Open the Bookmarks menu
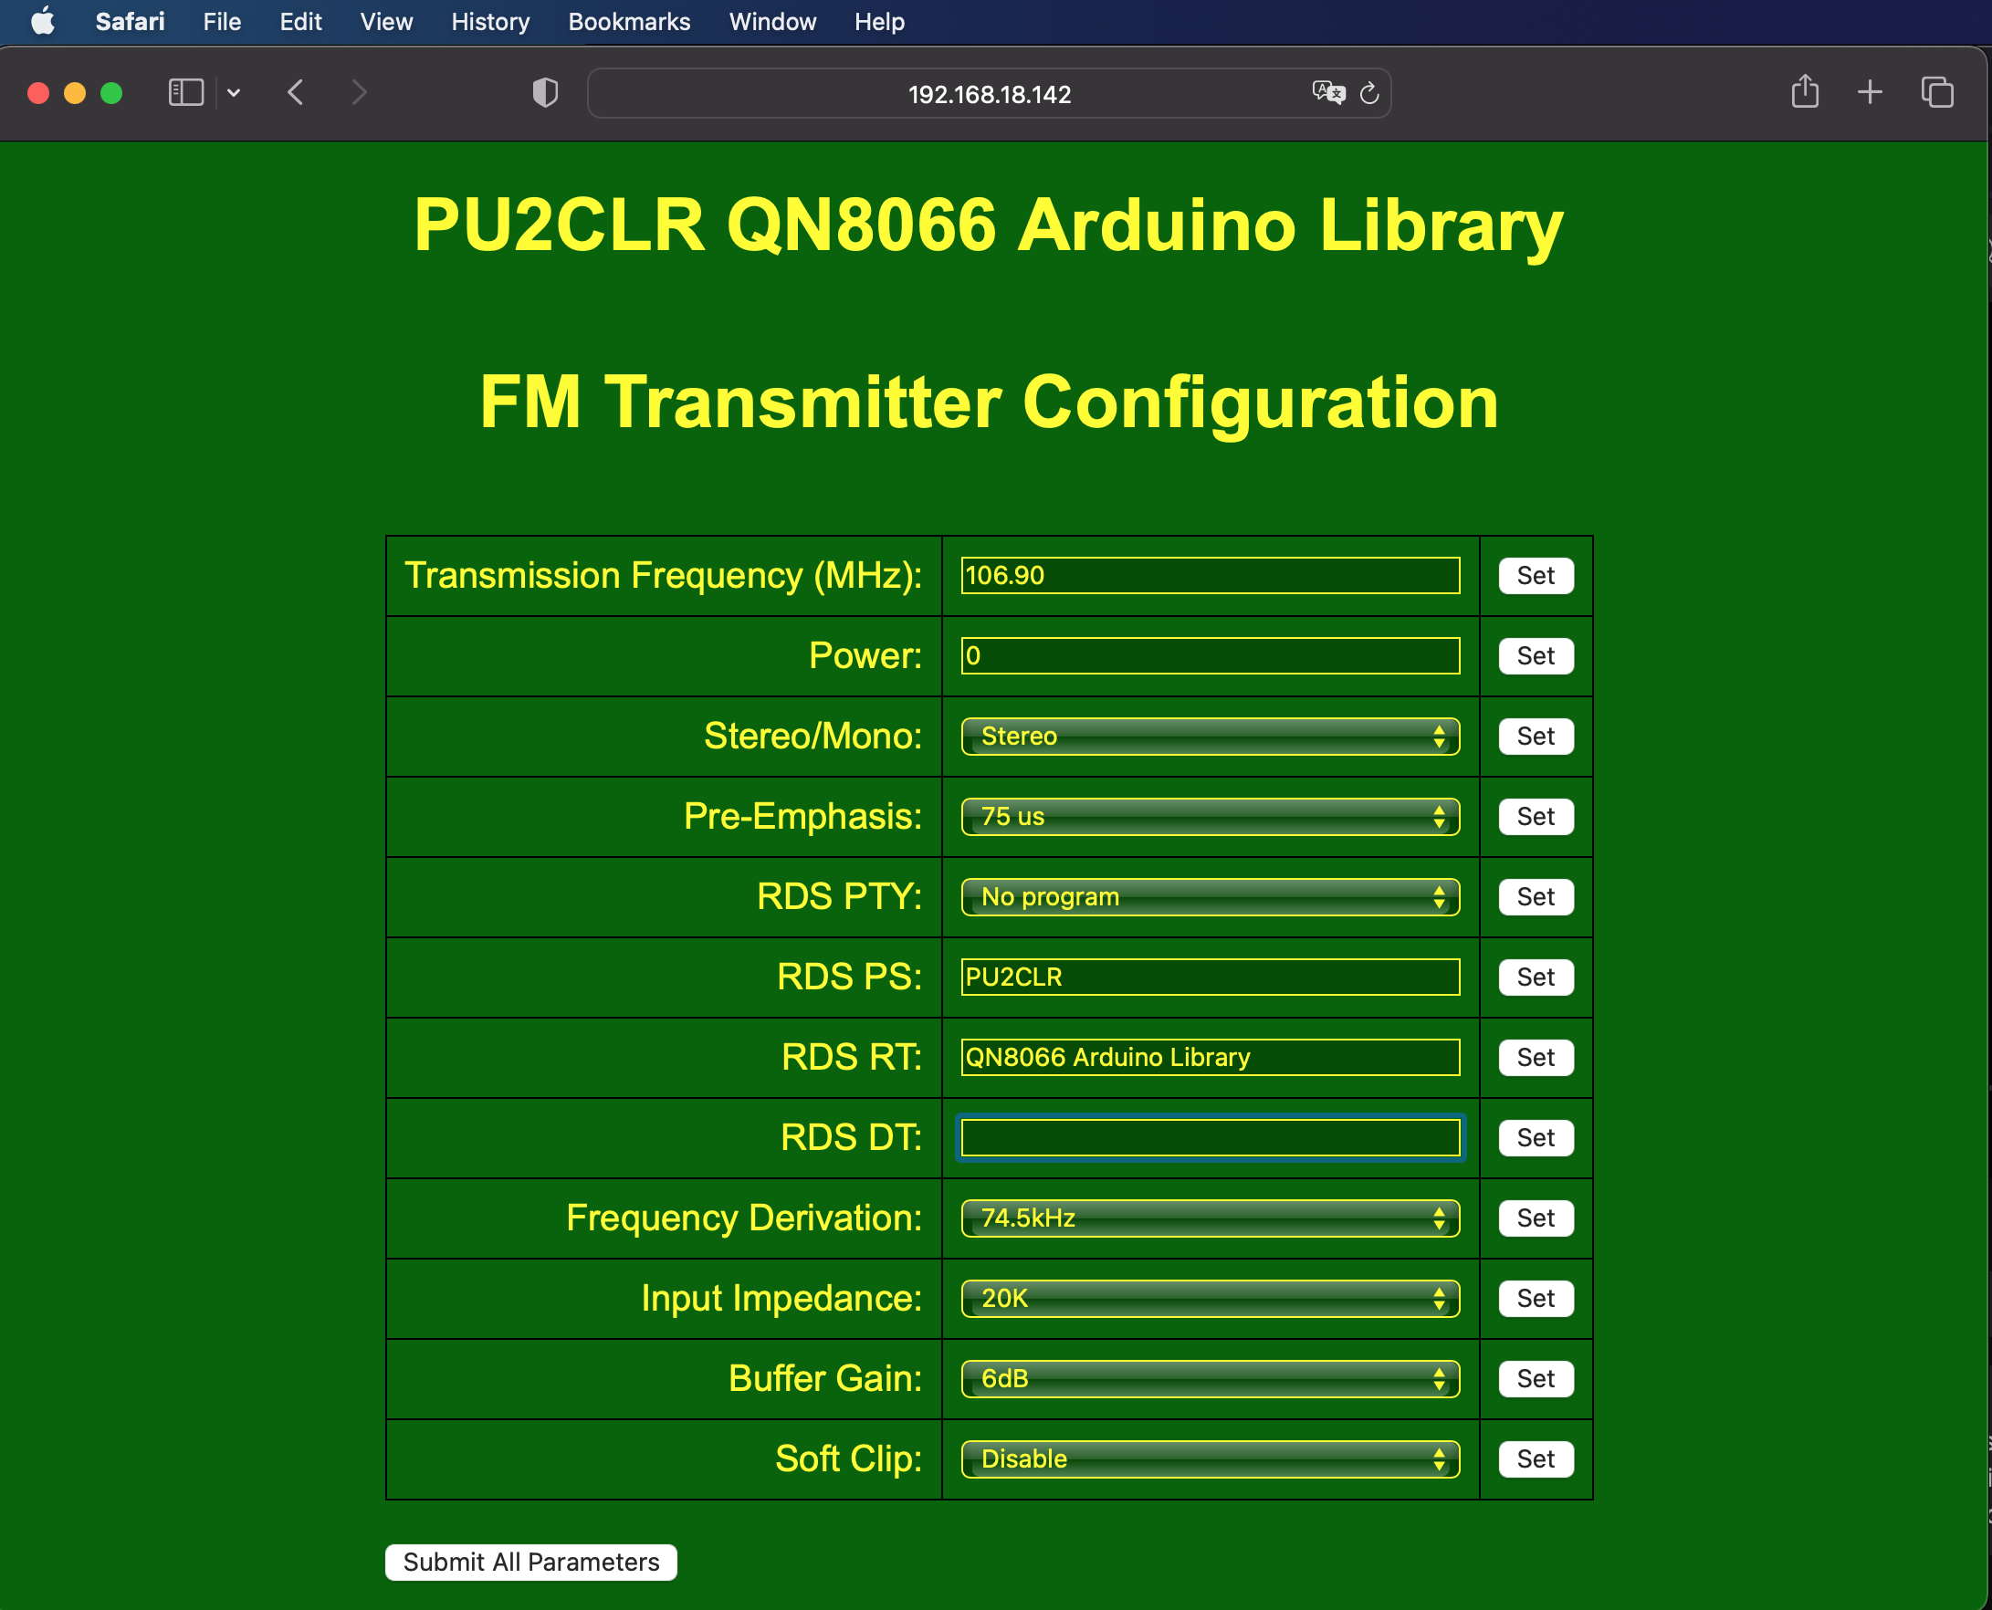Viewport: 1992px width, 1610px height. click(629, 21)
